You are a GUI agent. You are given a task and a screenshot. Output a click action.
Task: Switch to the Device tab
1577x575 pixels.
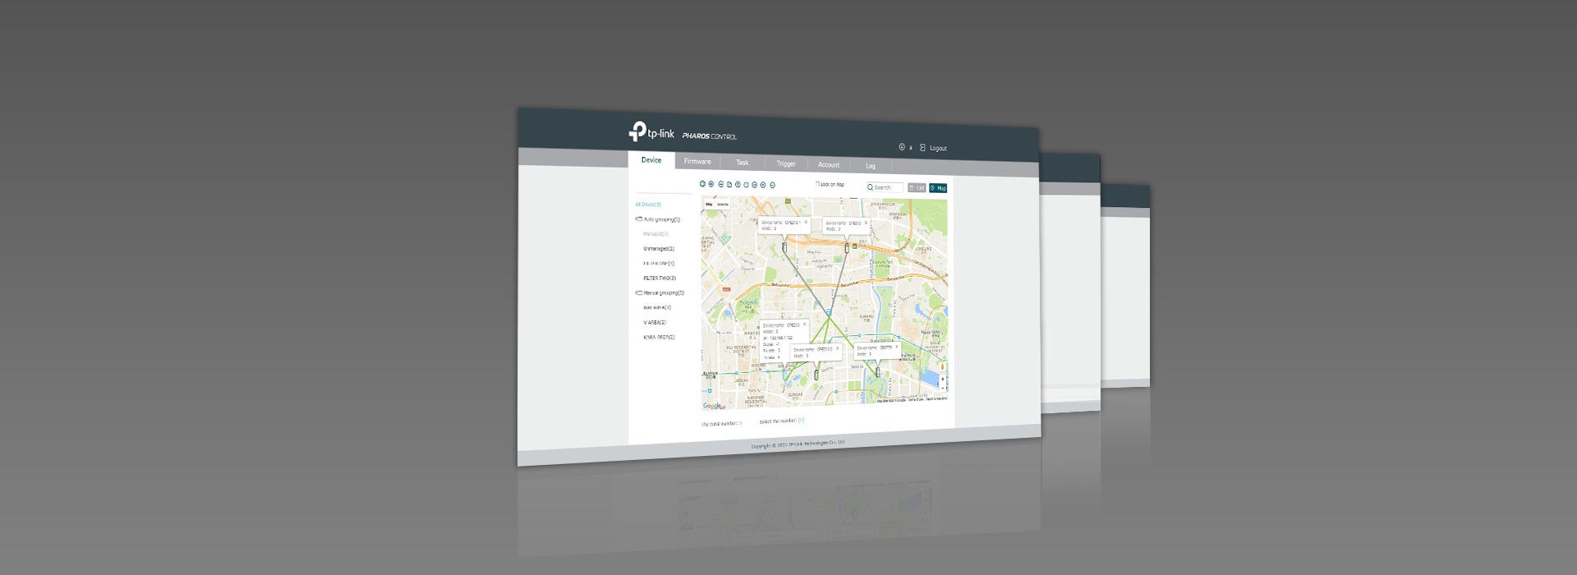pos(651,160)
